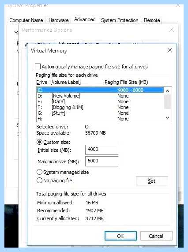Viewport: 188px width, 252px height.
Task: Click the drive list scrollbar thumb
Action: 167,102
